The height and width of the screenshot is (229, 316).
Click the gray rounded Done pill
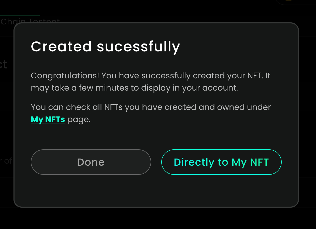pyautogui.click(x=91, y=162)
